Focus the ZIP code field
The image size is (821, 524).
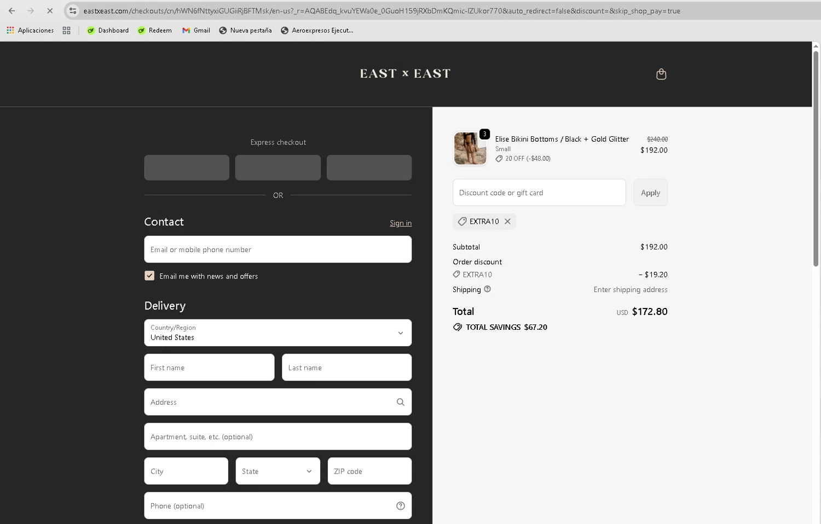point(369,471)
